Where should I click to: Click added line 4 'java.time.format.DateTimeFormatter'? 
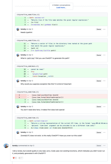click(61, 102)
